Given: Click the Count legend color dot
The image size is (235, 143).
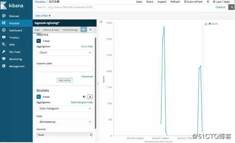Looking at the screenshot, I should coord(210,24).
